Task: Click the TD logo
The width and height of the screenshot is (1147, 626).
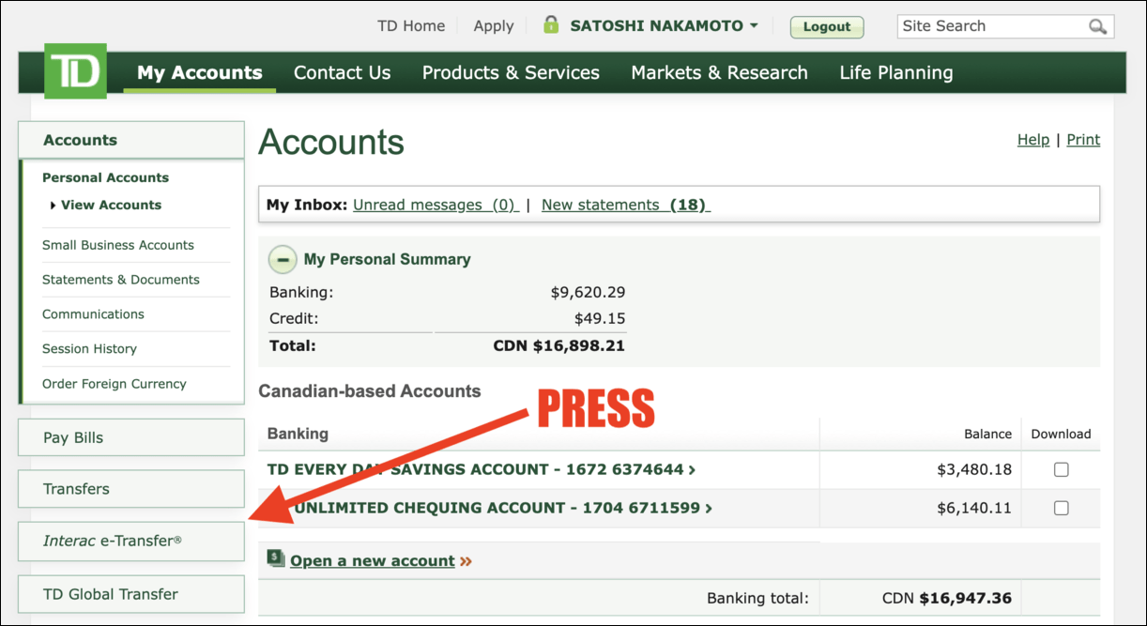Action: [x=75, y=70]
